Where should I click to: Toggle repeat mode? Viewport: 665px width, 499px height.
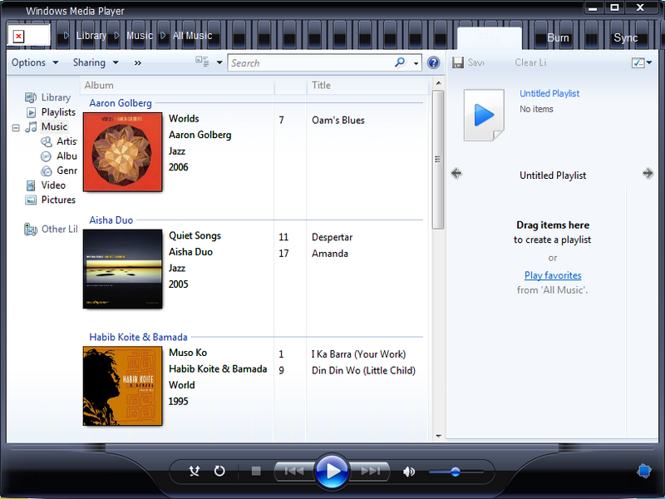coord(219,471)
